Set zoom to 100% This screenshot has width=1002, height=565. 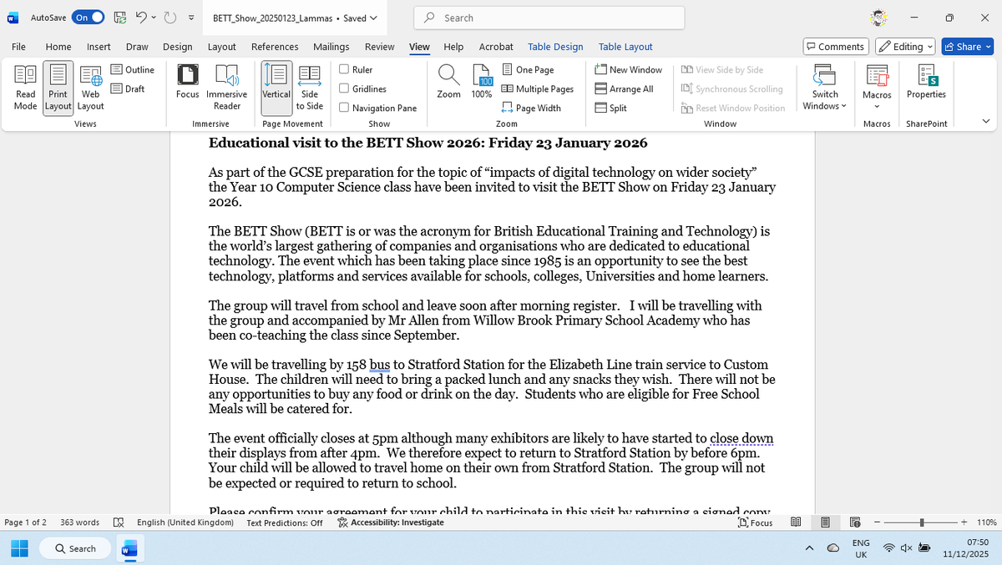[482, 82]
